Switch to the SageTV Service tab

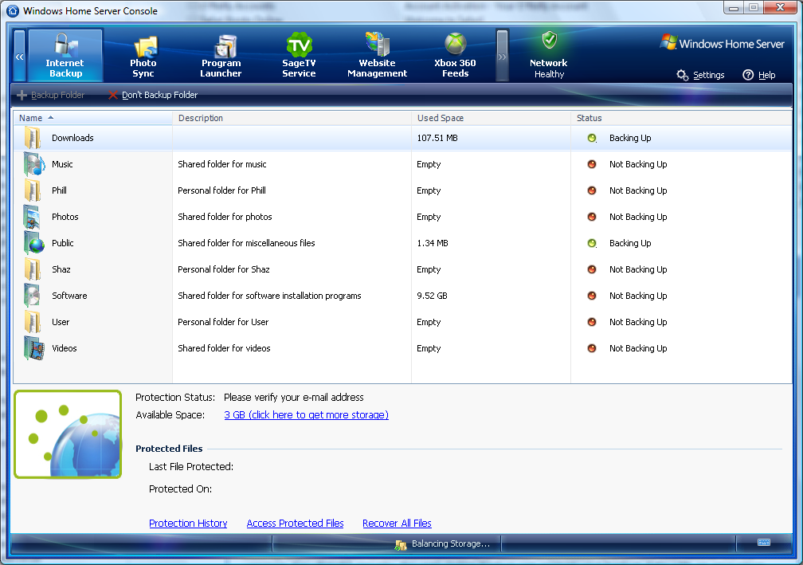pos(299,55)
